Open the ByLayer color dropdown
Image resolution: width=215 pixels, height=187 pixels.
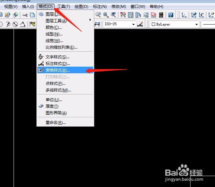coord(196,25)
